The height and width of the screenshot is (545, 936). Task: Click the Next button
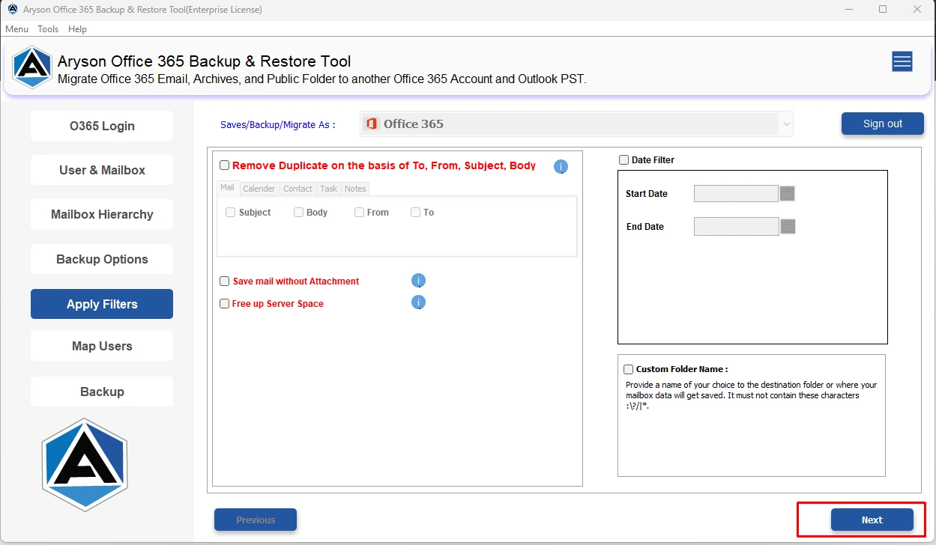(872, 520)
